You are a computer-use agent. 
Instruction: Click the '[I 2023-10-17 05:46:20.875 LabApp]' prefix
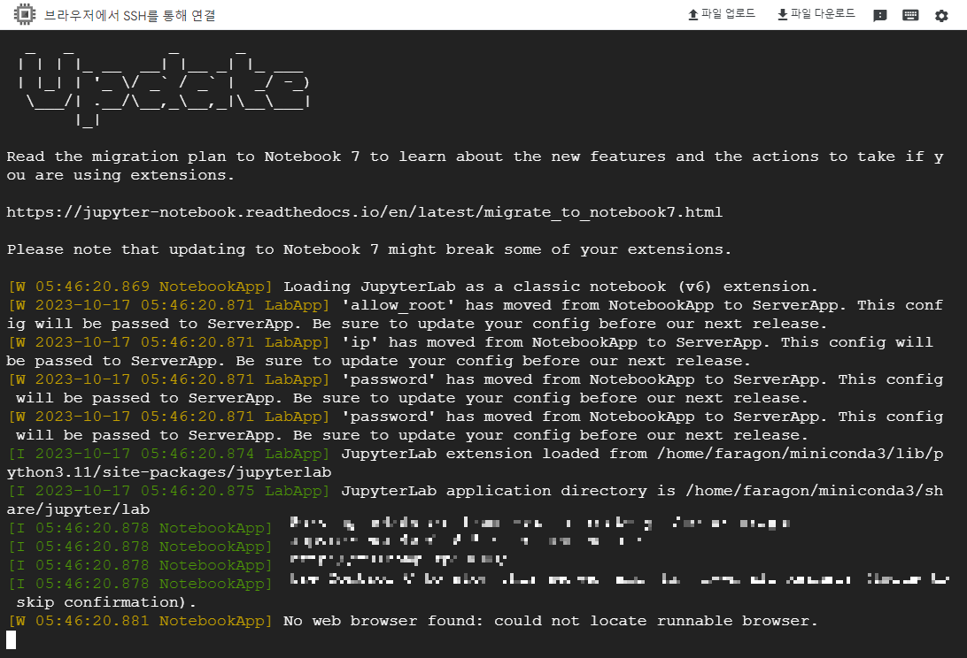tap(169, 491)
